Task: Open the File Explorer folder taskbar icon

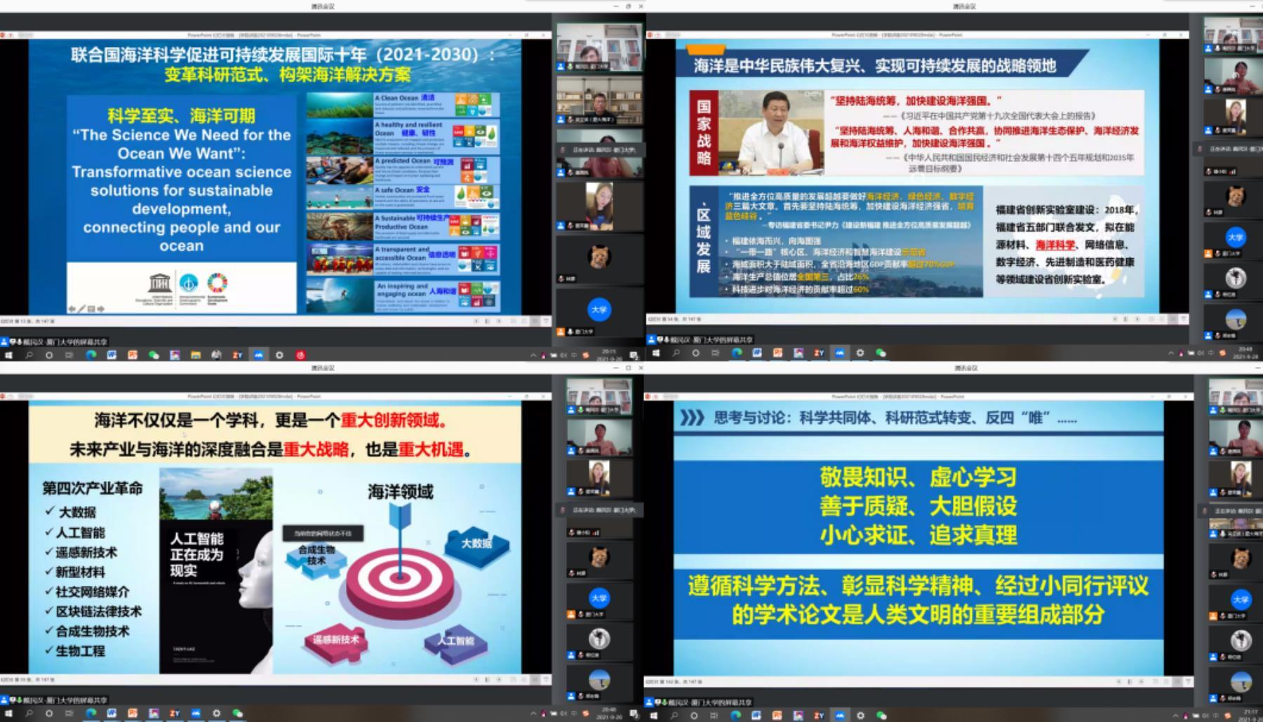Action: 196,355
